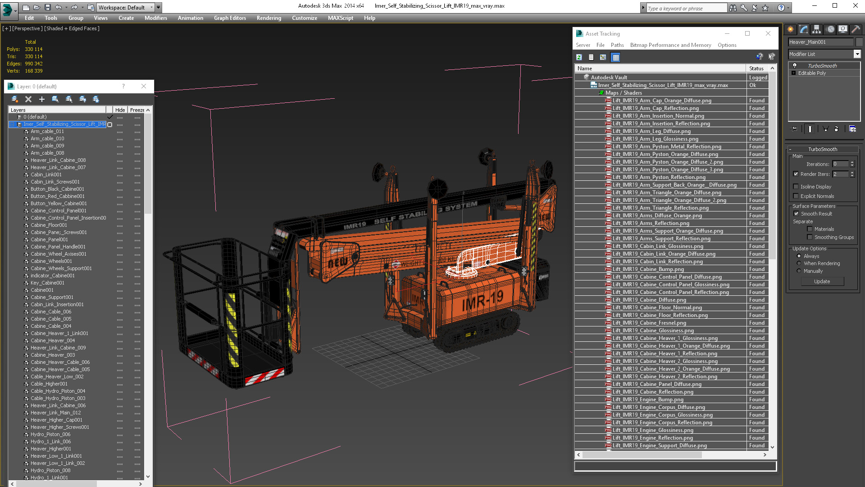Open the Paths menu in Asset Tracking
This screenshot has width=865, height=487.
point(617,45)
